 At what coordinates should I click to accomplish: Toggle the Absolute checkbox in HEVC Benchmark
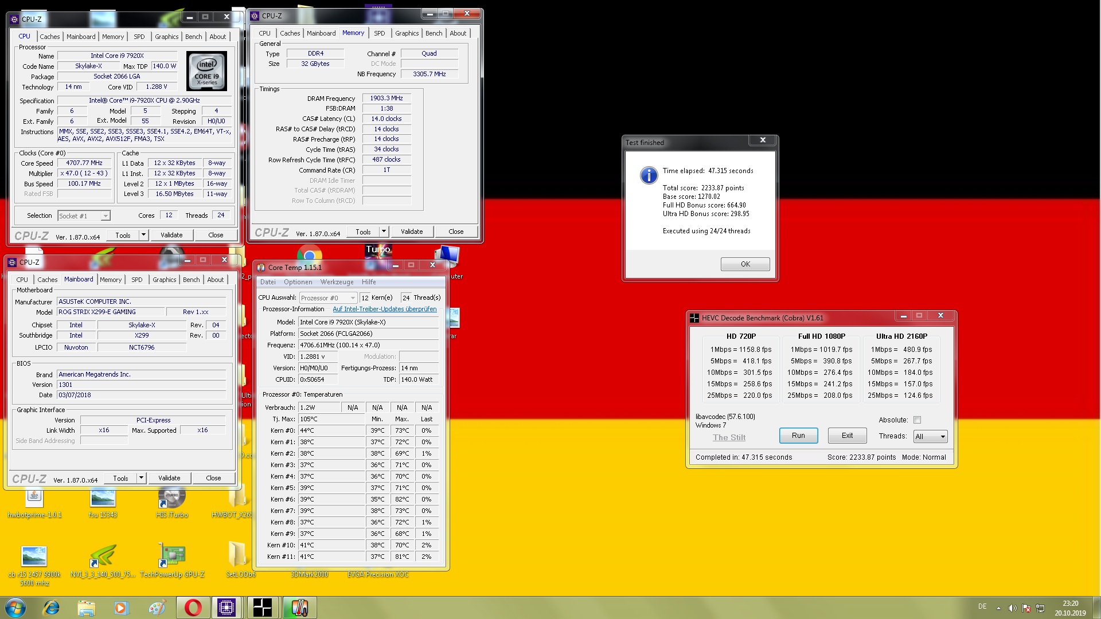click(917, 420)
